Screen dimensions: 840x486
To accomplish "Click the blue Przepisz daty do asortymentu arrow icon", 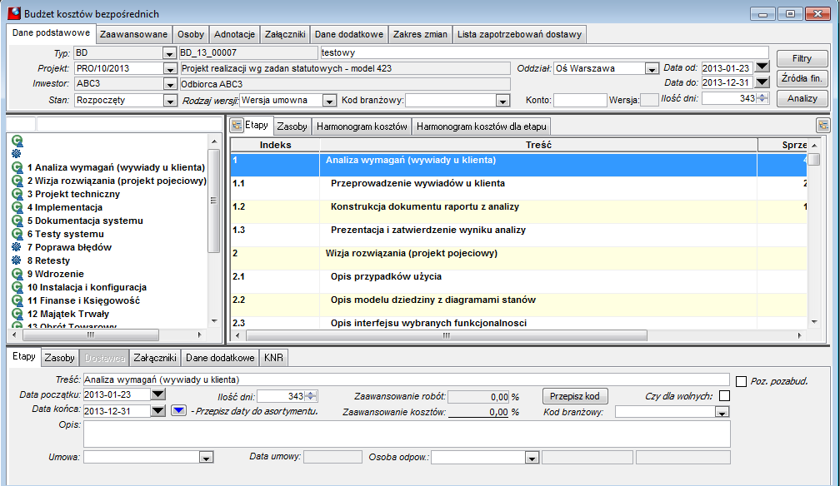I will (179, 410).
